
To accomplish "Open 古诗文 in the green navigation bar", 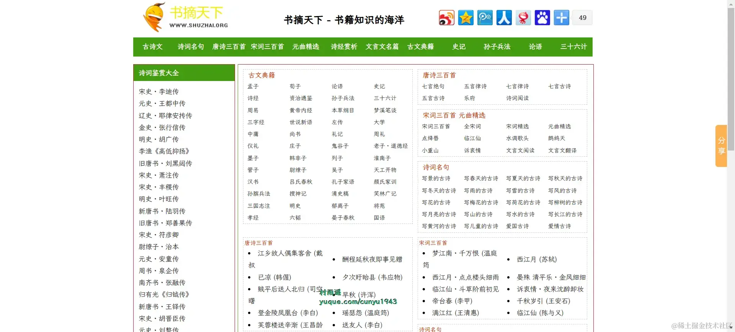I will click(152, 47).
